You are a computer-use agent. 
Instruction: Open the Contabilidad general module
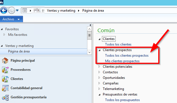coord(26,88)
